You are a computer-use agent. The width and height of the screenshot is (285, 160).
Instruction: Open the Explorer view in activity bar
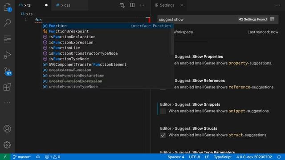coord(7,7)
